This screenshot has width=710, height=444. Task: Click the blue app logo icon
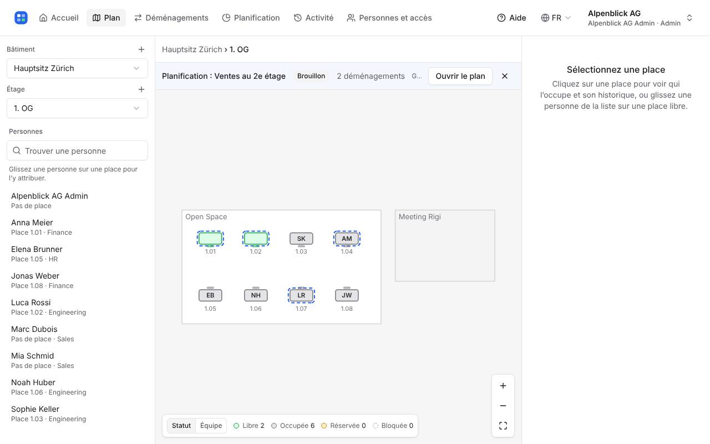point(21,18)
